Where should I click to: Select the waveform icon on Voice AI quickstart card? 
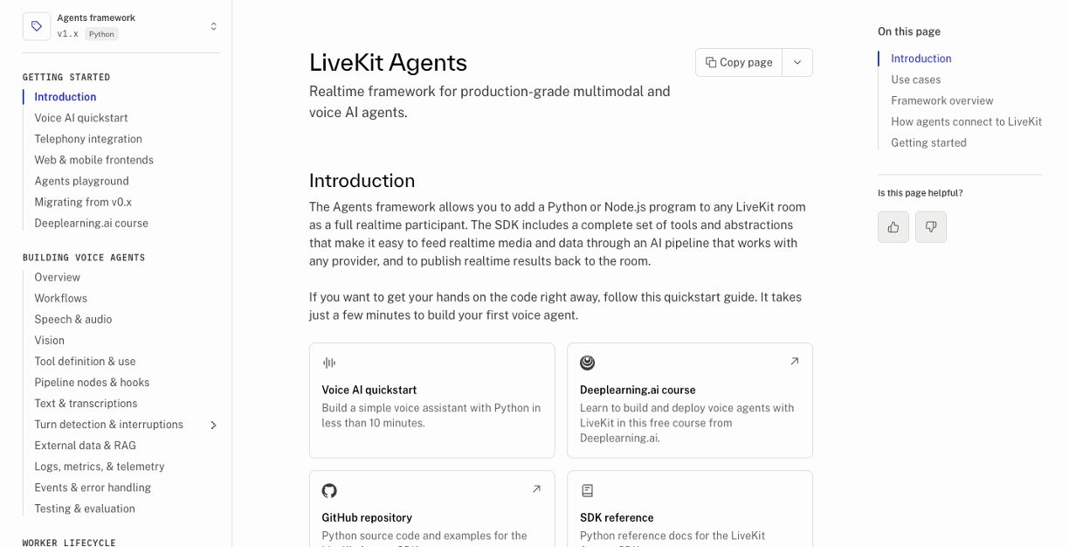(328, 362)
